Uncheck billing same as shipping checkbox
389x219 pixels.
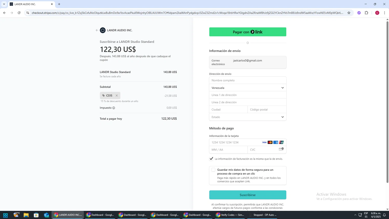point(211,159)
